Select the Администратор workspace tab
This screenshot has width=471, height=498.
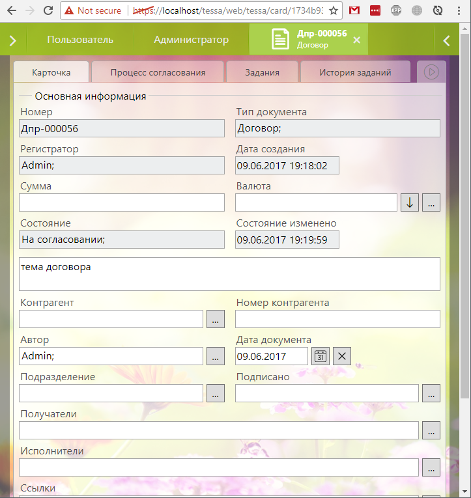[191, 40]
